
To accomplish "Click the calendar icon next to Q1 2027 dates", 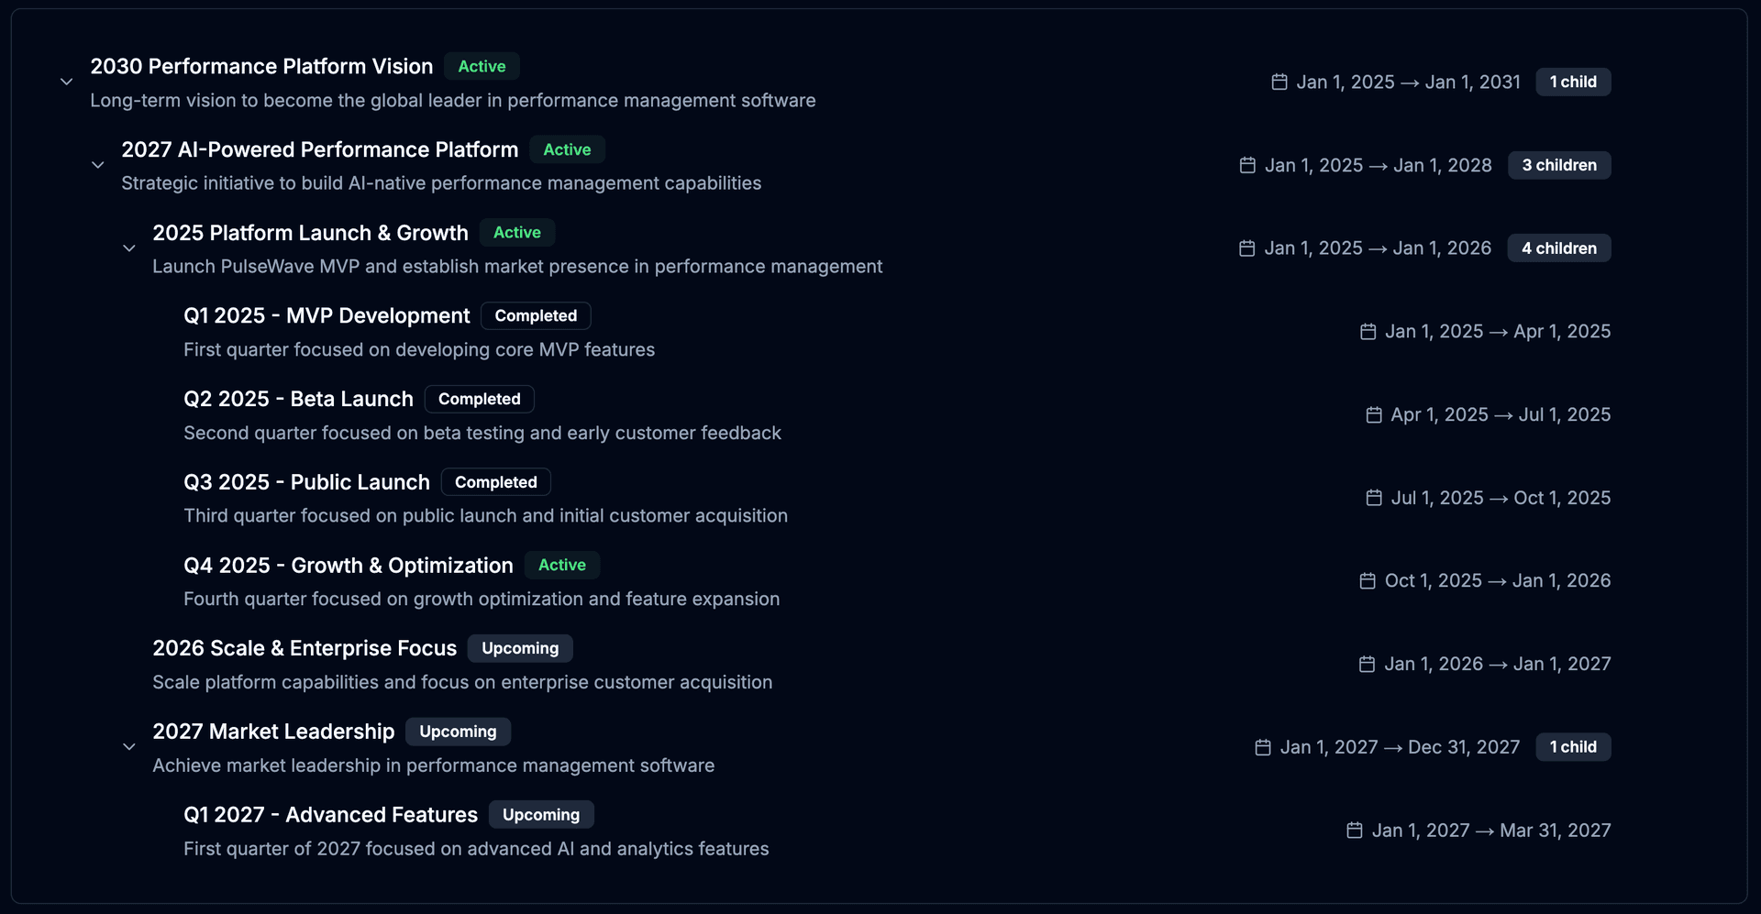I will pyautogui.click(x=1354, y=830).
